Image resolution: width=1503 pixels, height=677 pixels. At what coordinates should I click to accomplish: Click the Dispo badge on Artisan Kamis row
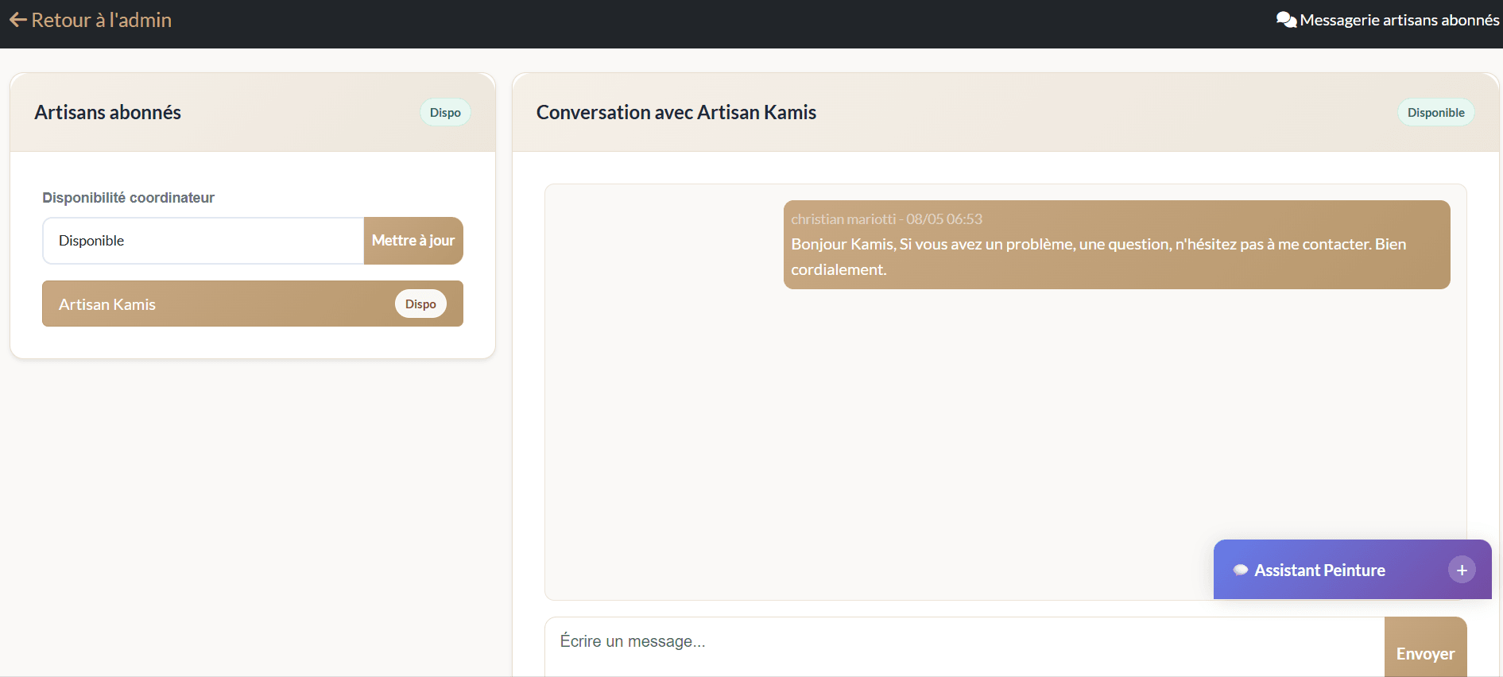pos(420,304)
